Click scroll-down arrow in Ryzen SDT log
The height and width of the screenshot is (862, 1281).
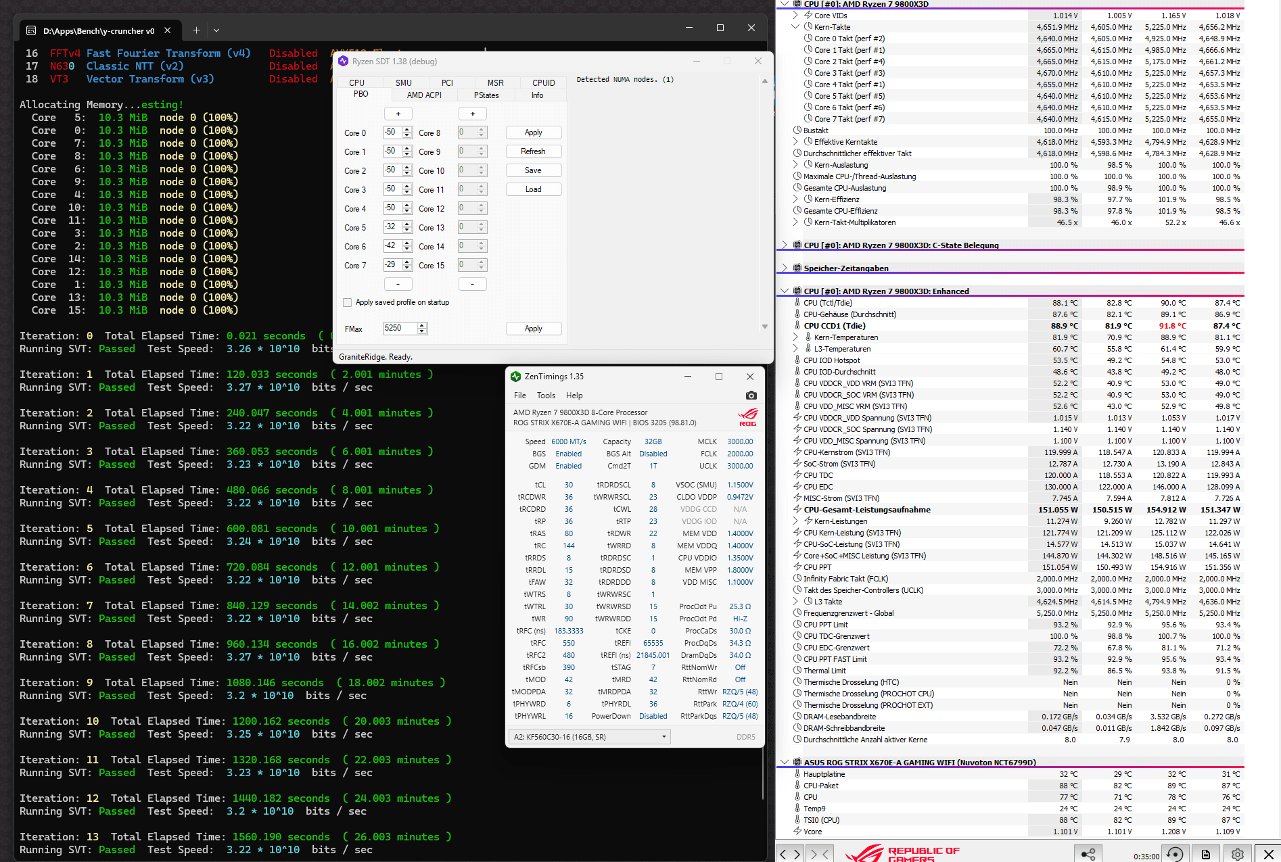point(765,327)
